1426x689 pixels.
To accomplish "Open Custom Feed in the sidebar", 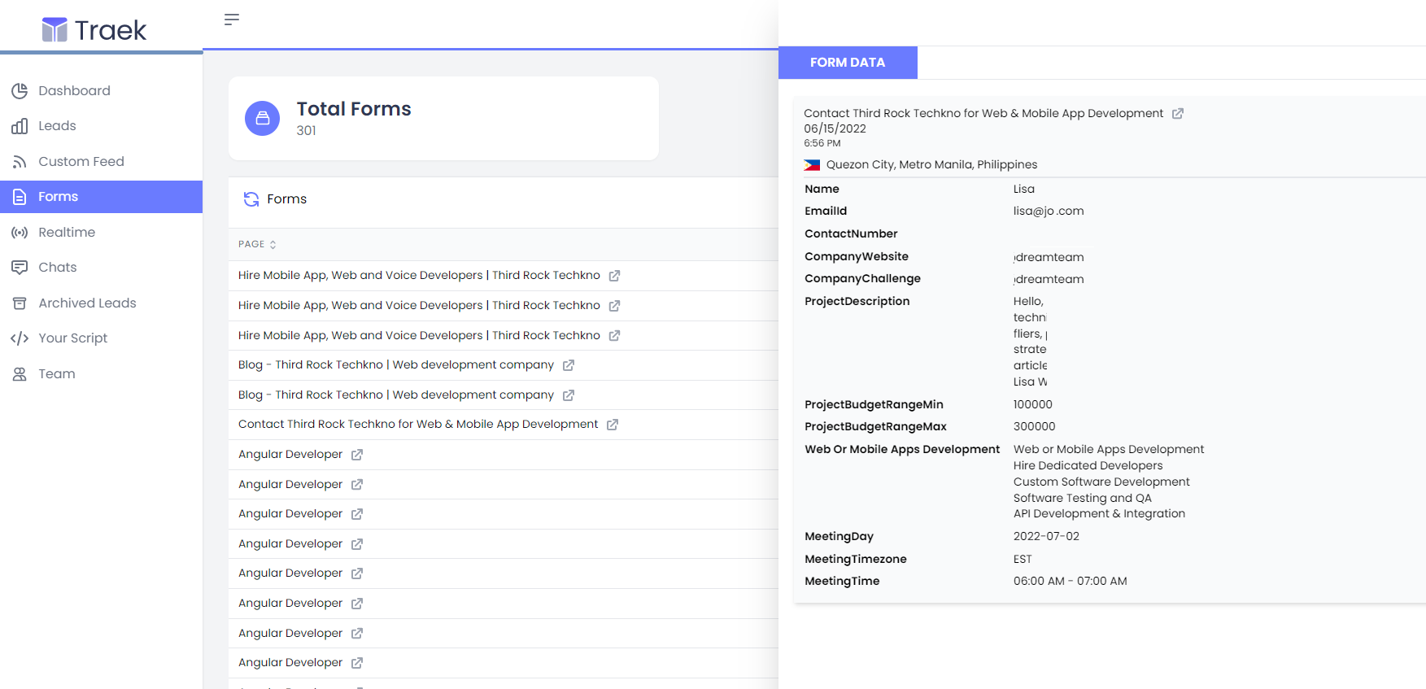I will [81, 162].
